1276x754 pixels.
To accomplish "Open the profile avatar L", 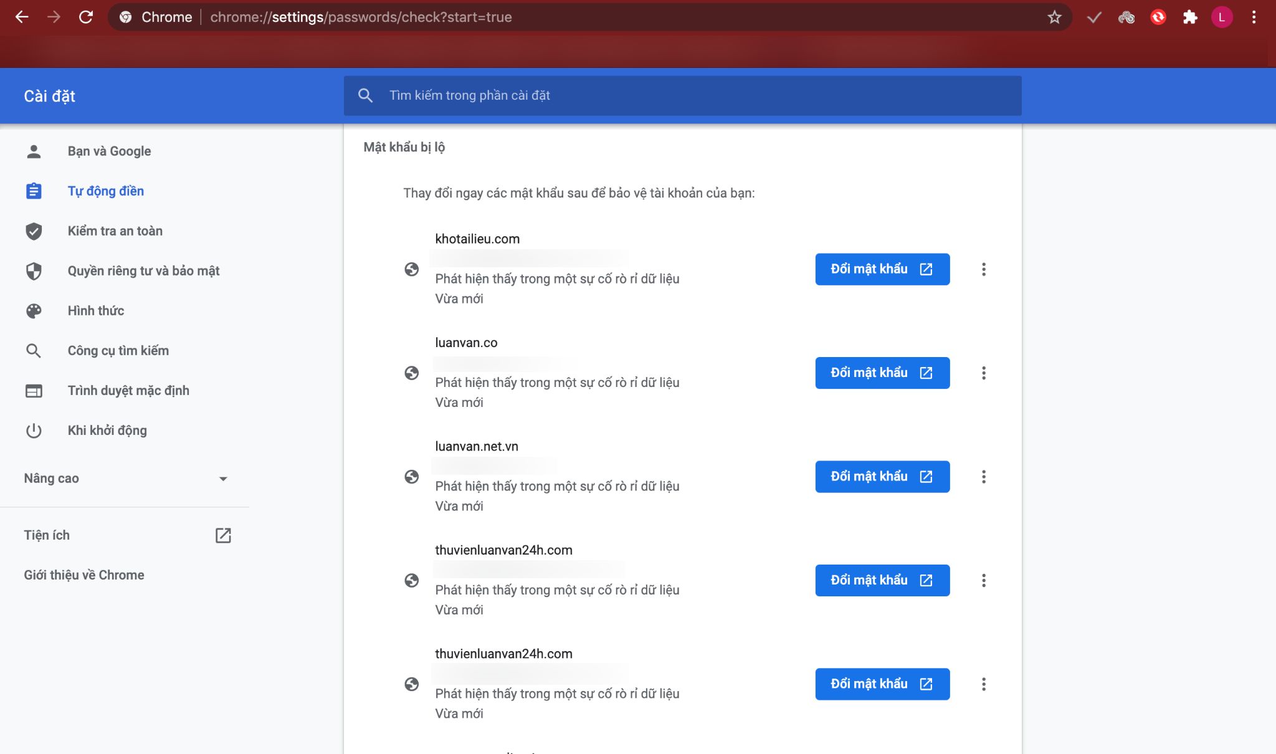I will (x=1222, y=17).
